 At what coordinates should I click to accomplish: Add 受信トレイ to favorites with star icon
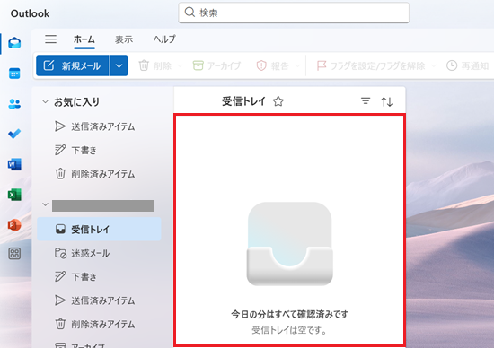(278, 101)
